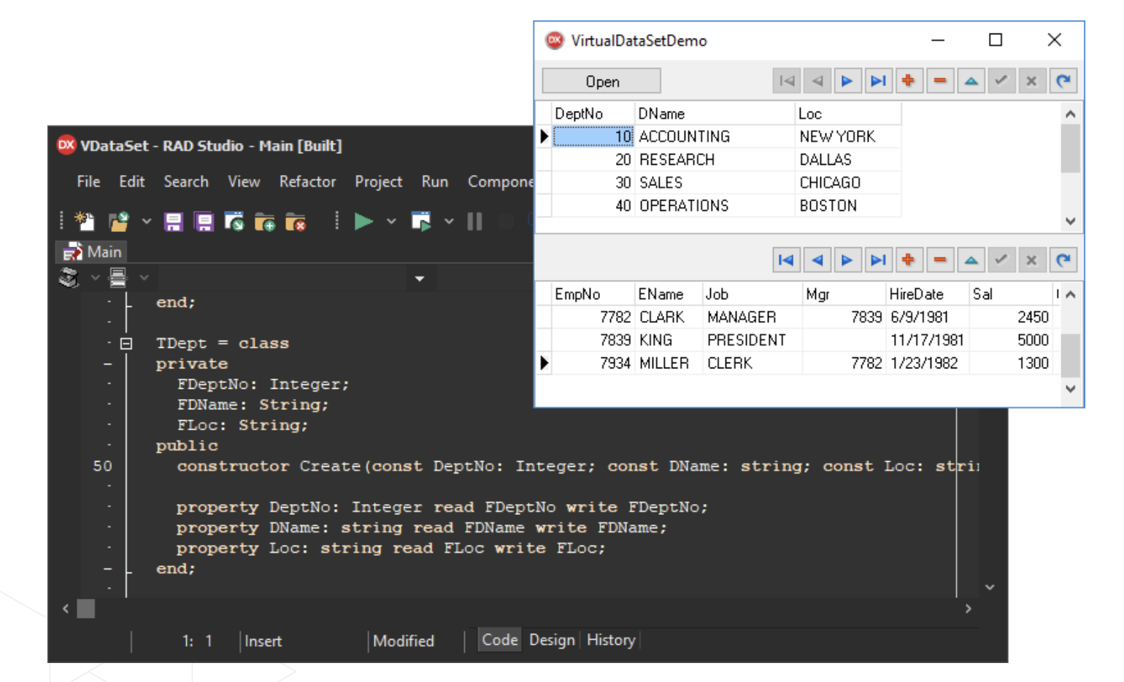Click the HireDate column header

[928, 295]
